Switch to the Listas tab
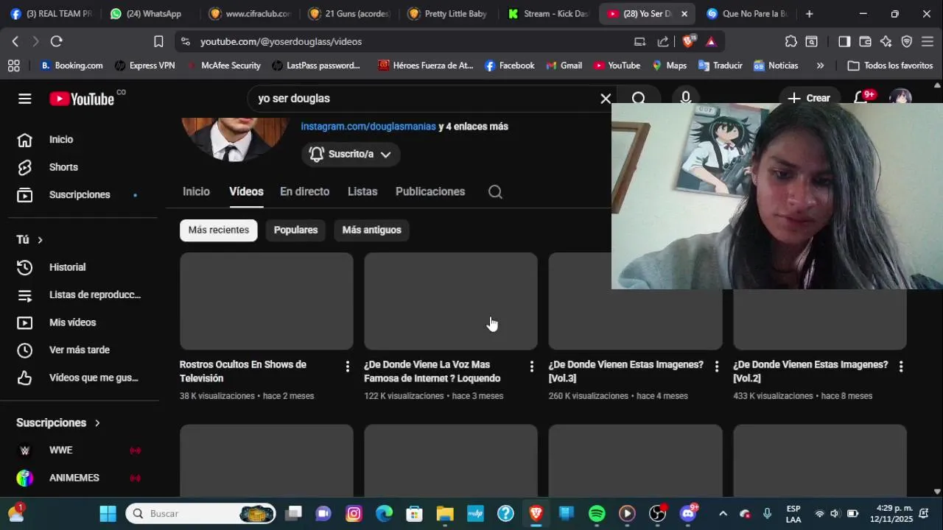 coord(362,191)
